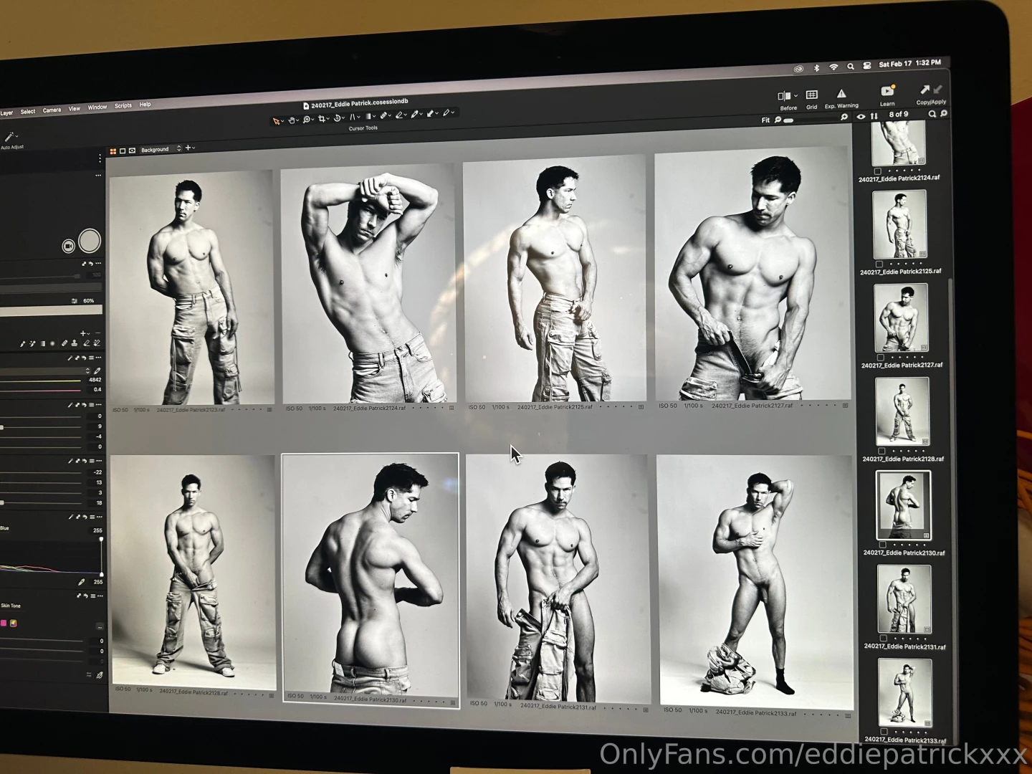Open the Grid overlay
This screenshot has height=774, width=1032.
(812, 94)
